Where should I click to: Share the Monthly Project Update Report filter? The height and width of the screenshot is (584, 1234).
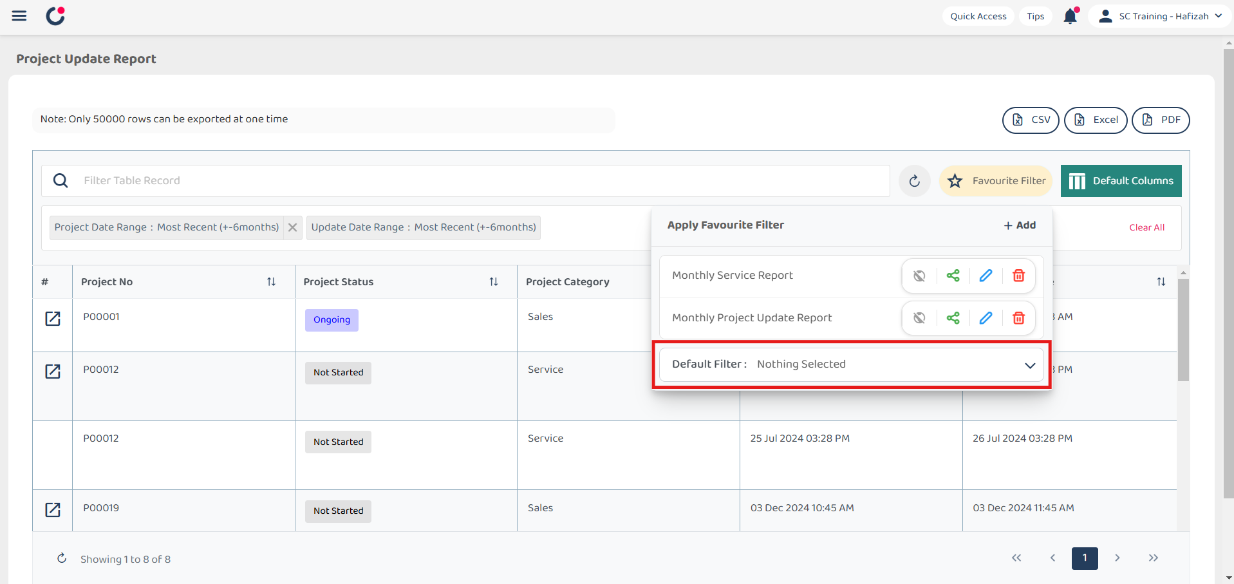953,318
